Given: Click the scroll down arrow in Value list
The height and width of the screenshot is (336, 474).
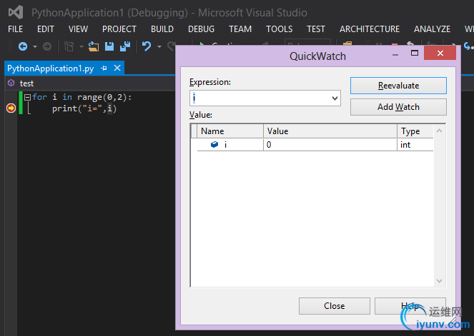Looking at the screenshot, I should [440, 281].
